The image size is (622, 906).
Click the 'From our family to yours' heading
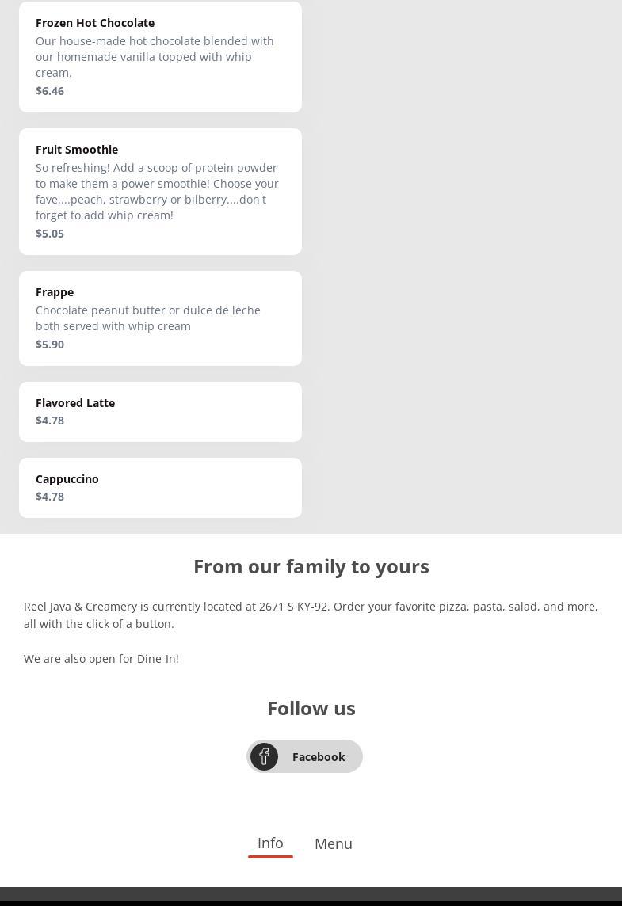coord(311,566)
